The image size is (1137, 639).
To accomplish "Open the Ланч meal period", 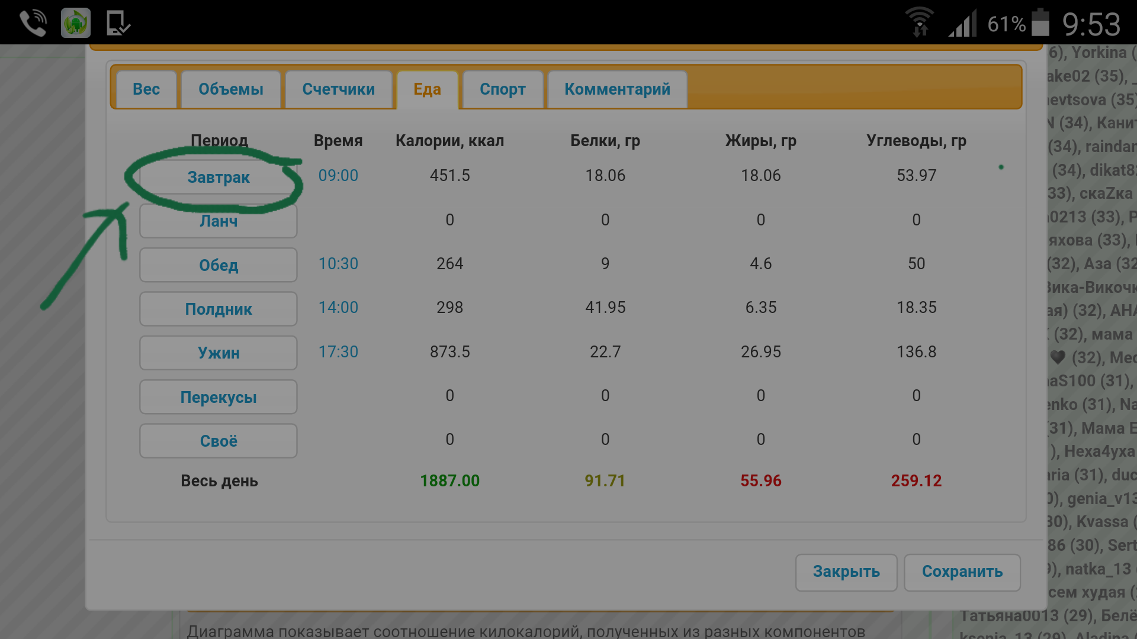I will click(218, 221).
